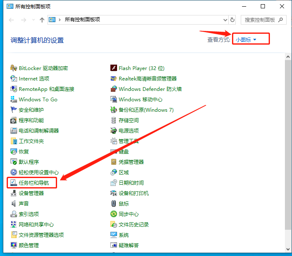Click the 网络和共享中心 link
292x256 pixels.
coord(36,224)
